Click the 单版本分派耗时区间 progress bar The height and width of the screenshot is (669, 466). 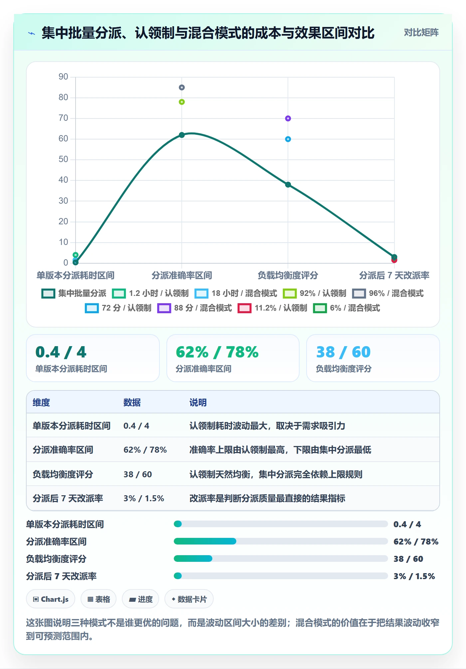coord(281,524)
